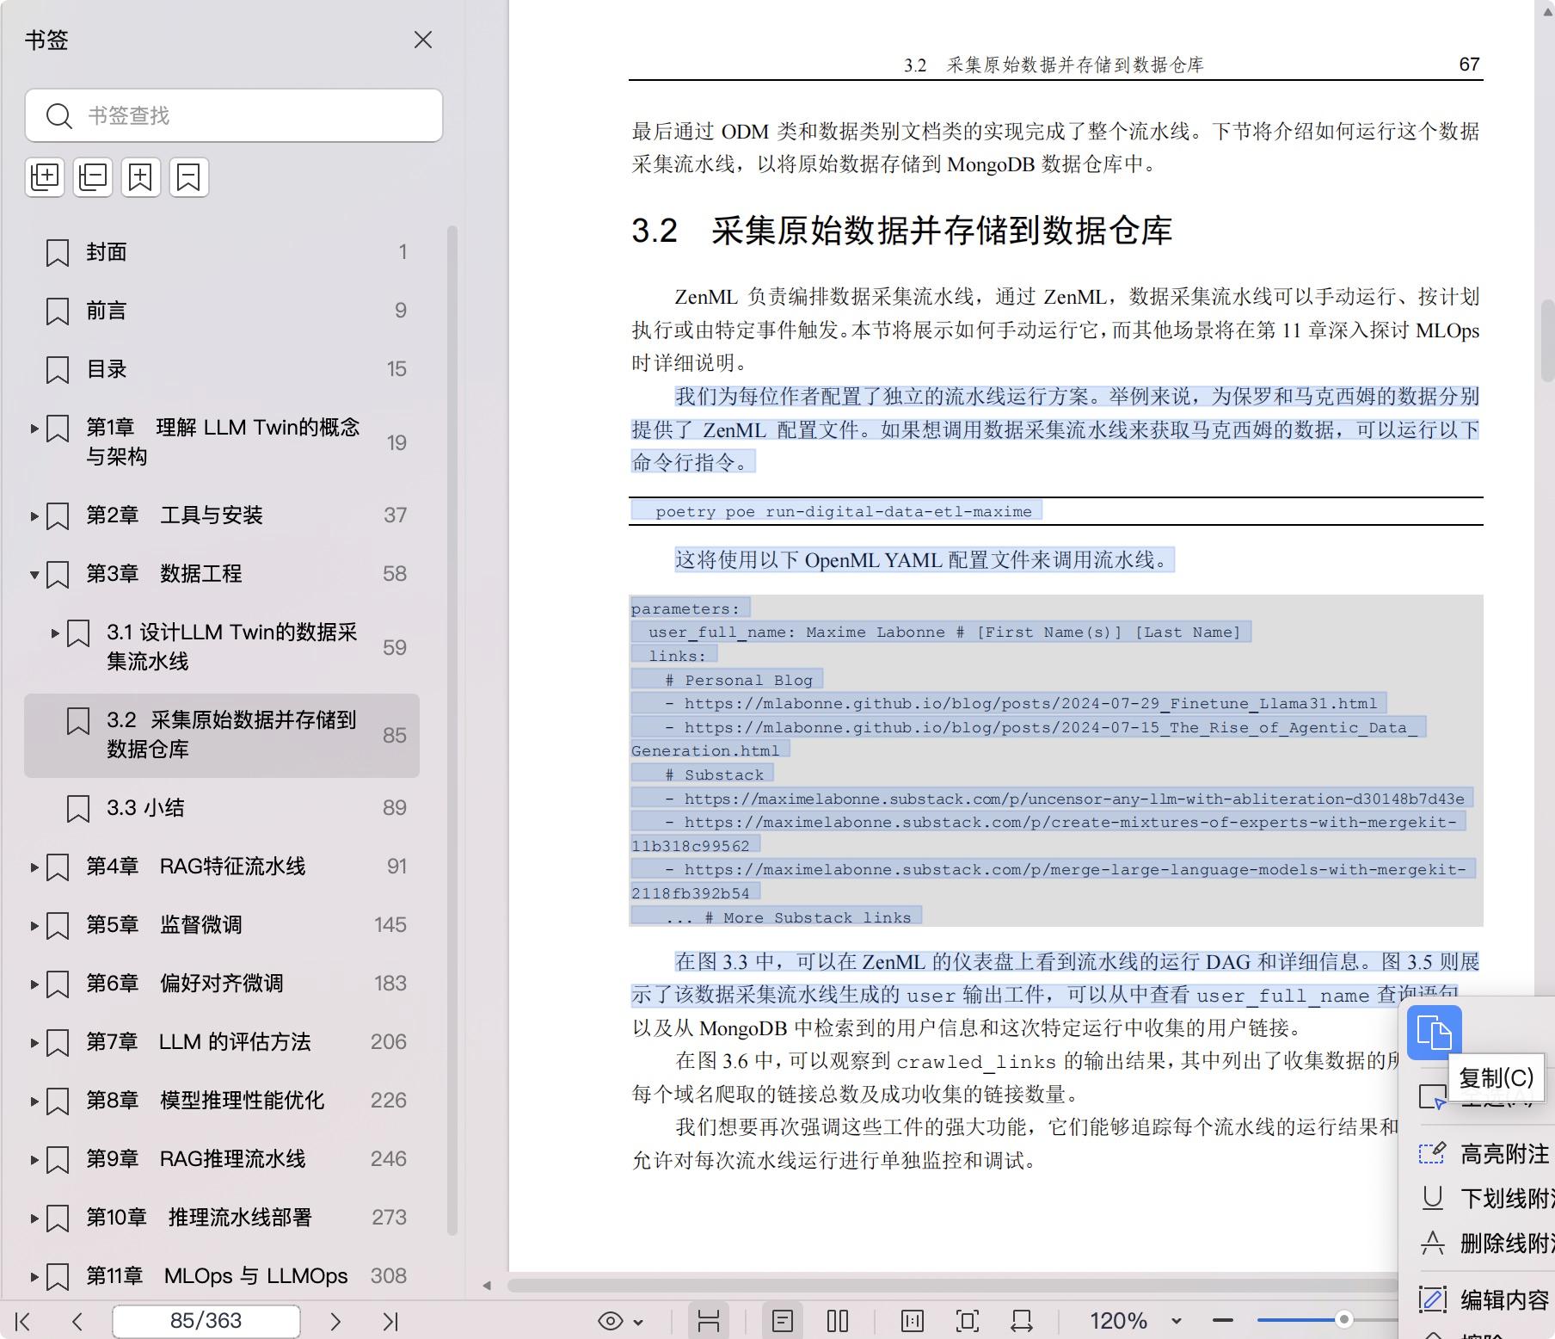
Task: Choose 下划线附注 from context menu
Action: 1485,1199
